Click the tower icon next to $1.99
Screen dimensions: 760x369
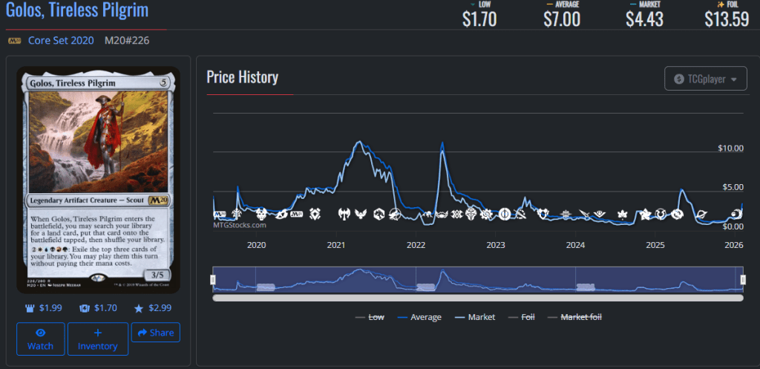(x=28, y=308)
